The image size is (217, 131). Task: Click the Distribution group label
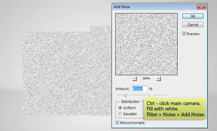[x=130, y=102]
